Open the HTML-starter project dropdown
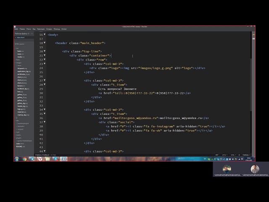269x202 pixels. [x=20, y=44]
